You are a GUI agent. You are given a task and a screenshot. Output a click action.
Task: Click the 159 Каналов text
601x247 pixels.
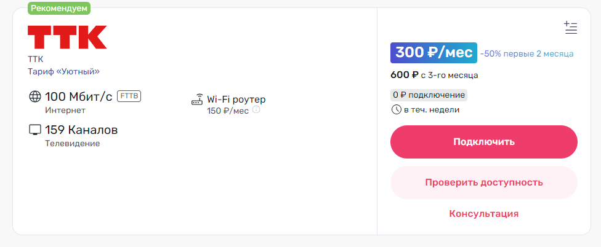coord(81,130)
